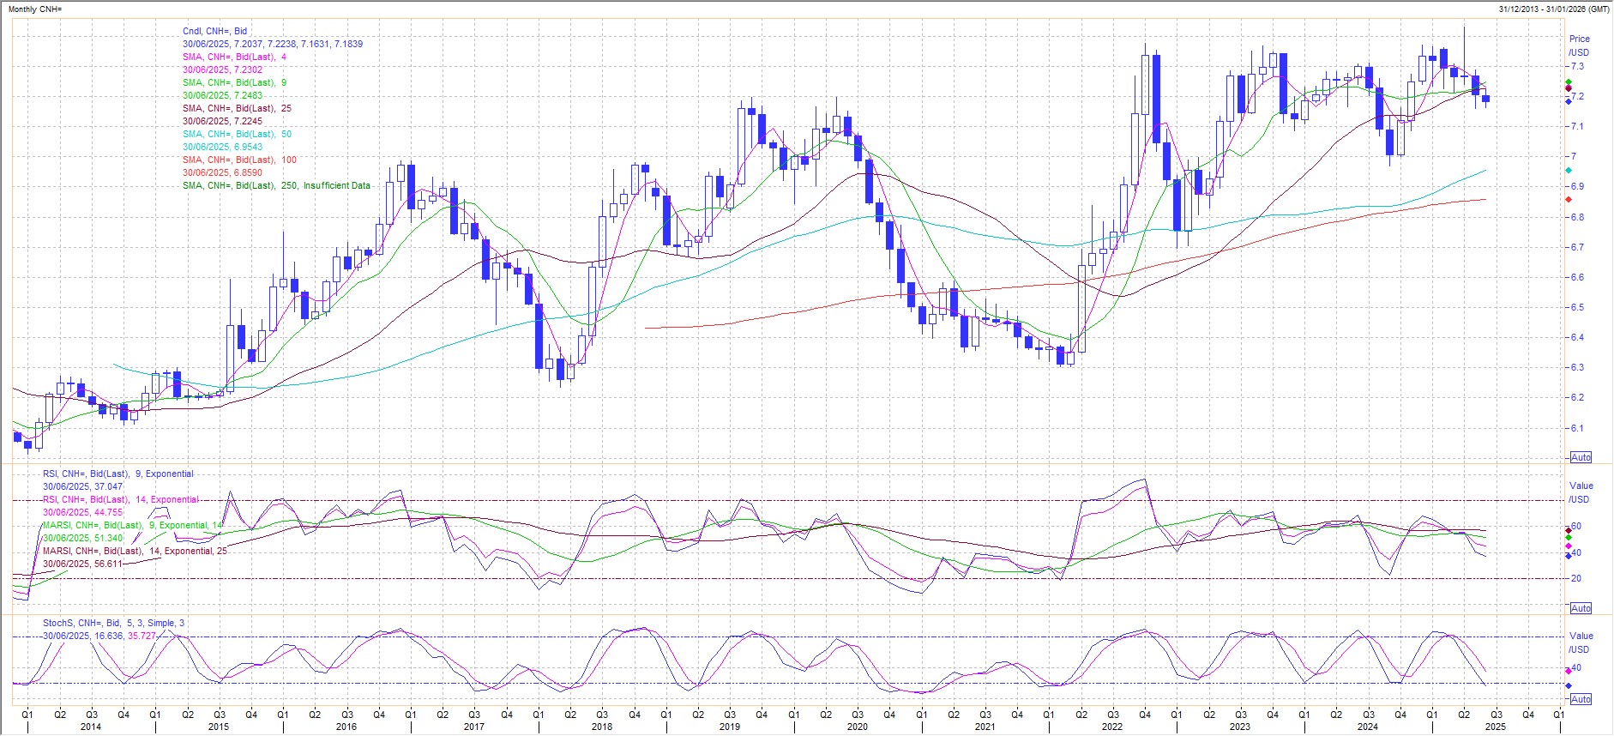Image resolution: width=1614 pixels, height=736 pixels.
Task: Click the 6.1 tick on the price axis
Action: pyautogui.click(x=1577, y=428)
